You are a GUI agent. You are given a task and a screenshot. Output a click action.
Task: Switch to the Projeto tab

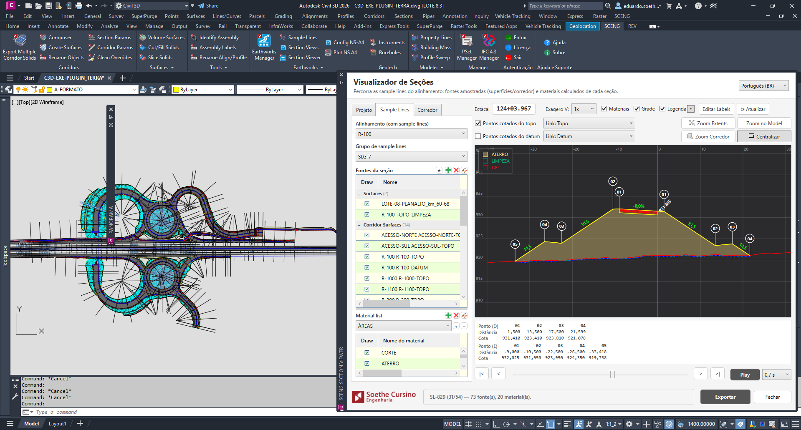coord(364,110)
